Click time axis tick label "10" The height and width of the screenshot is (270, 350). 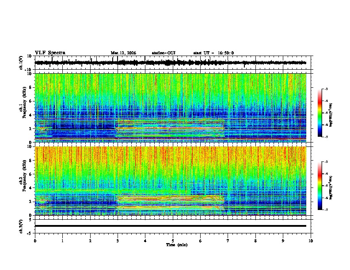pyautogui.click(x=311, y=241)
